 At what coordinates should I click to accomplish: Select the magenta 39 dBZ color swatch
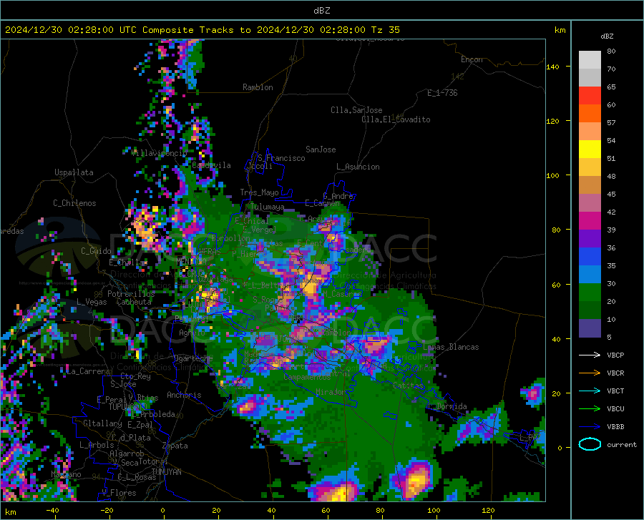pos(590,221)
